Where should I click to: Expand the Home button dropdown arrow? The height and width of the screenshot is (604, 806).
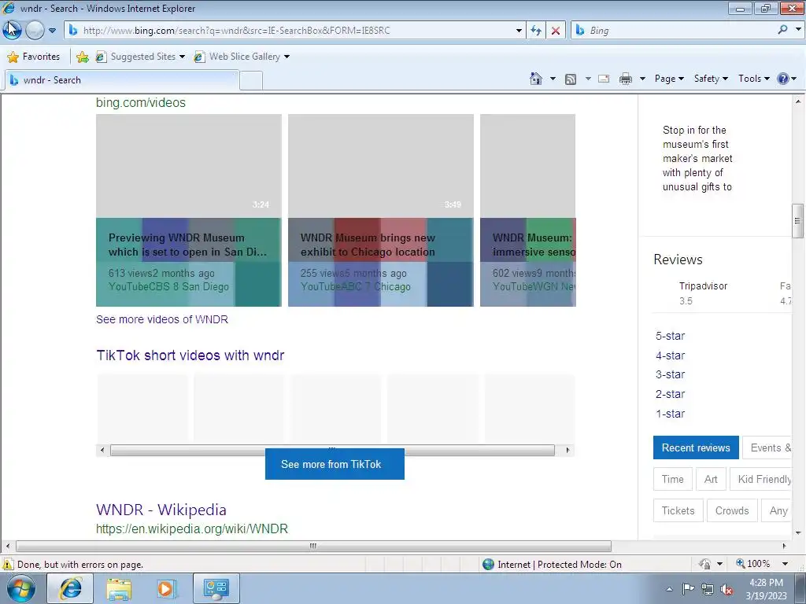553,79
